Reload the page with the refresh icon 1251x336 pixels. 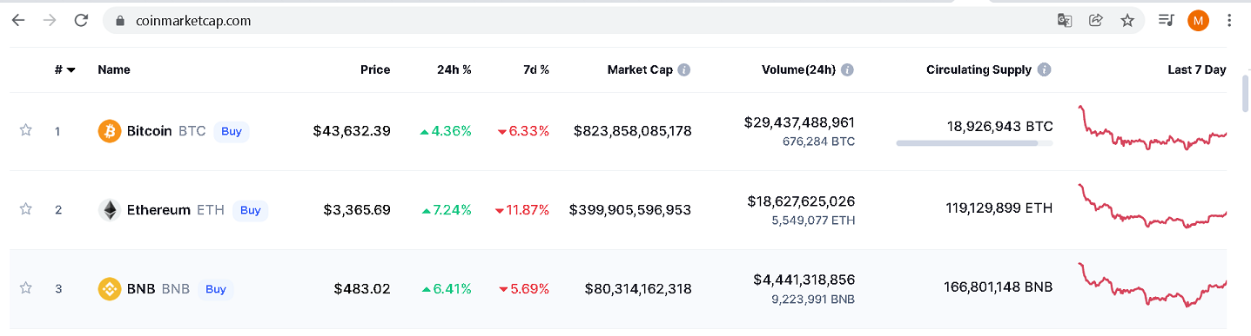point(81,20)
